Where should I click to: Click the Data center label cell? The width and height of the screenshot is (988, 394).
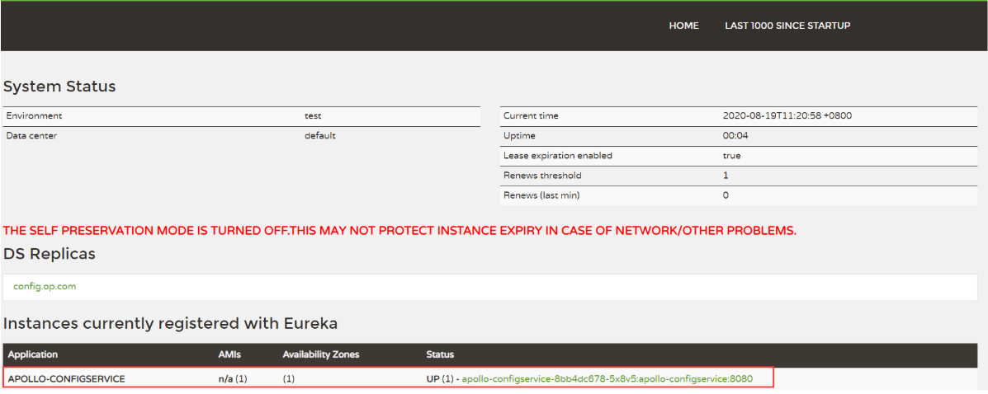tap(33, 135)
